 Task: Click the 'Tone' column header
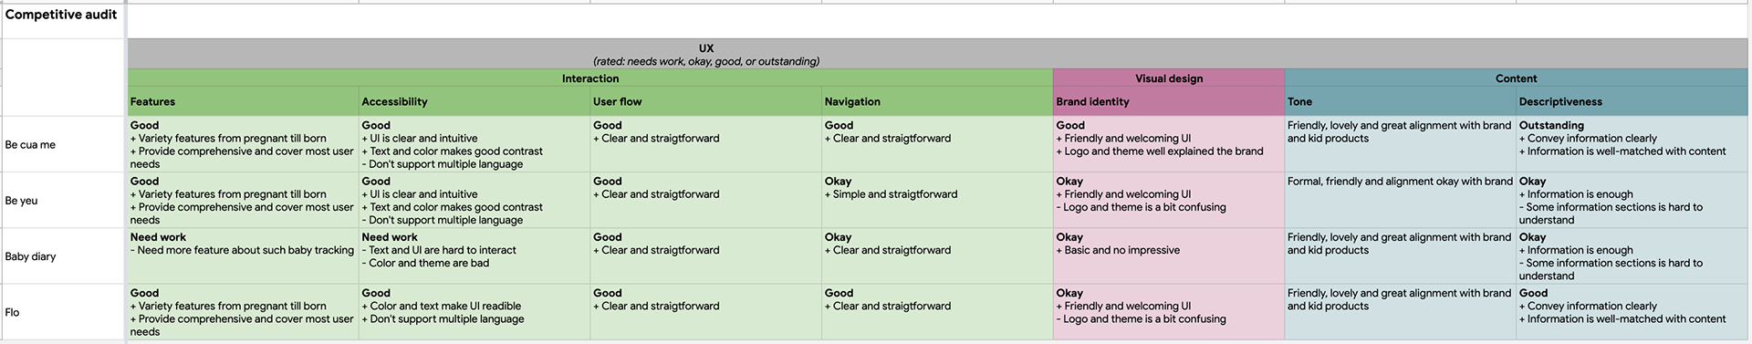(1401, 101)
